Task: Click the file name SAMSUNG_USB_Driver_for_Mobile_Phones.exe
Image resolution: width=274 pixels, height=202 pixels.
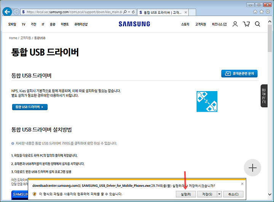Action: [116, 186]
